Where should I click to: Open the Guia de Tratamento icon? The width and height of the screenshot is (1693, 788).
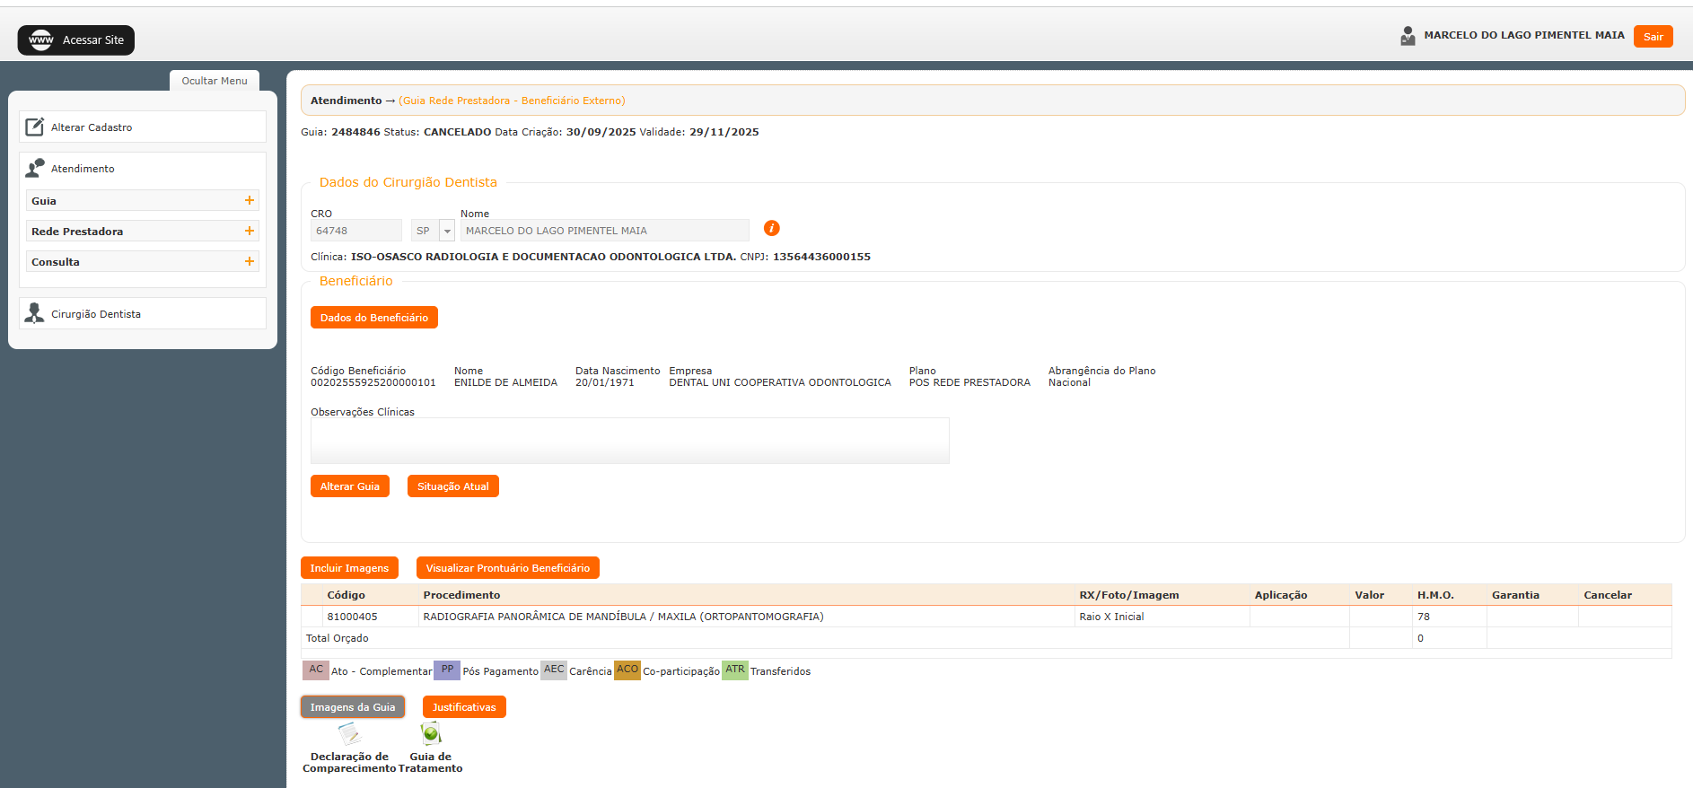point(431,734)
